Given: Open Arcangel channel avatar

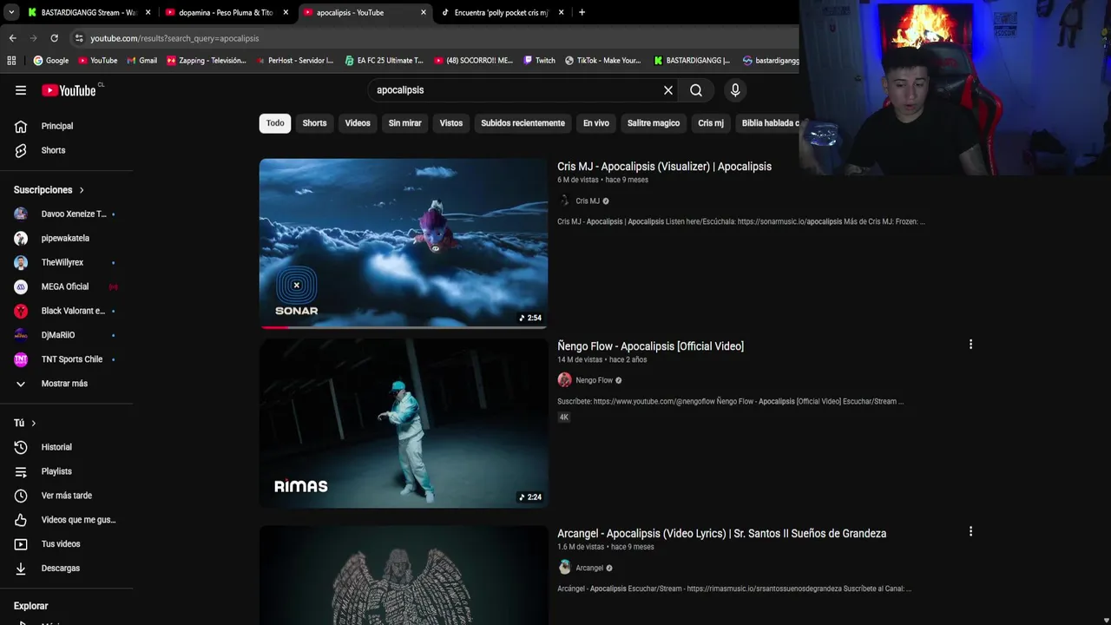Looking at the screenshot, I should (564, 568).
